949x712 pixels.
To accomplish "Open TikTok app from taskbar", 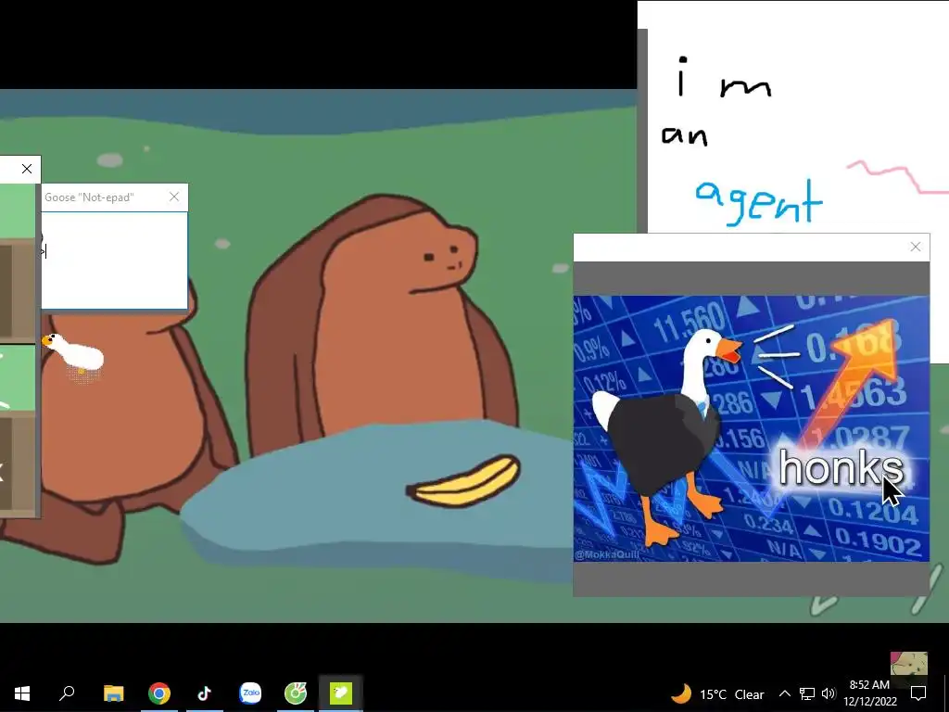I will pyautogui.click(x=205, y=693).
